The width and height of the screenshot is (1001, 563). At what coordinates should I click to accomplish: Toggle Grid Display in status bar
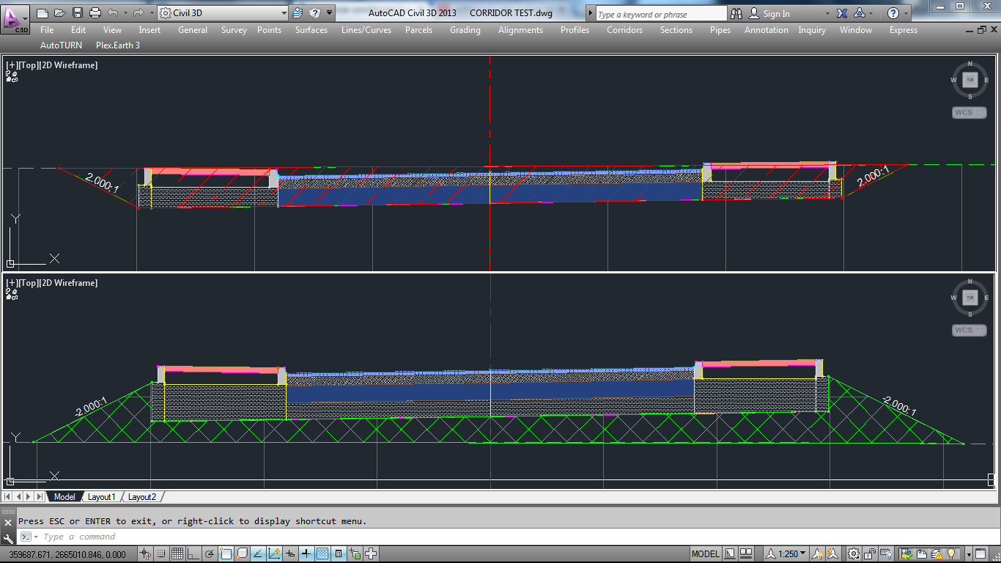[177, 553]
